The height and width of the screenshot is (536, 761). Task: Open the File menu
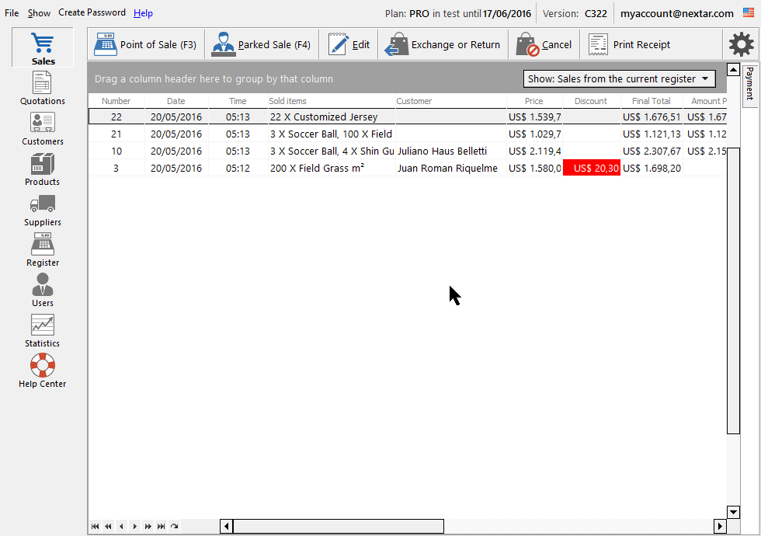tap(12, 13)
